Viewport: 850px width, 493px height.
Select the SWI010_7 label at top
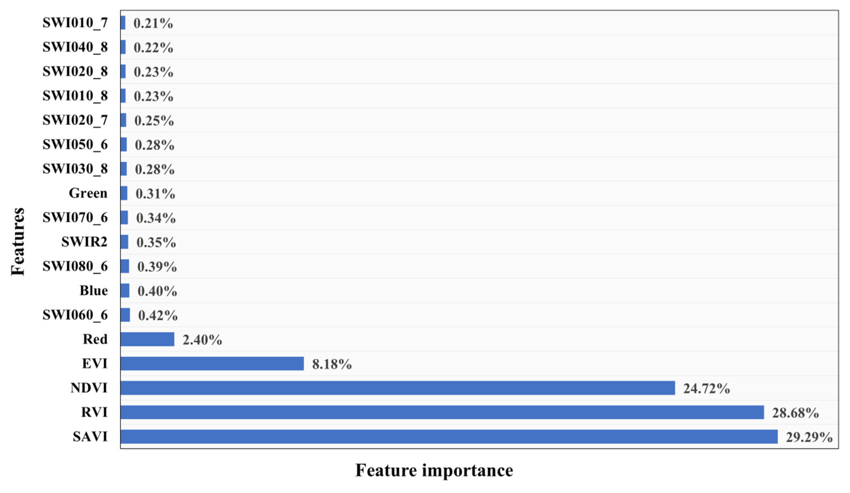tap(75, 23)
